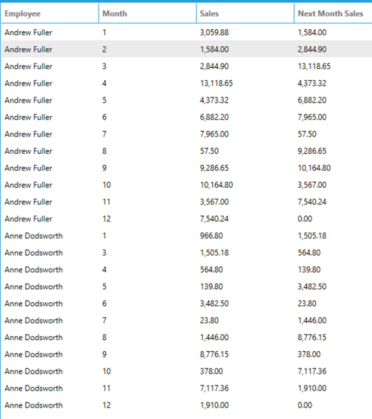
Task: Select Andrew Fuller's month 1 row
Action: [187, 32]
